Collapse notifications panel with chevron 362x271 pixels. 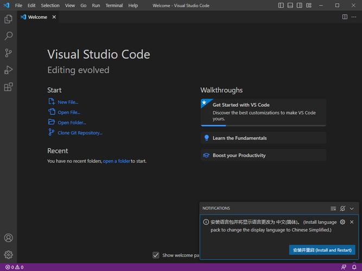tap(352, 209)
